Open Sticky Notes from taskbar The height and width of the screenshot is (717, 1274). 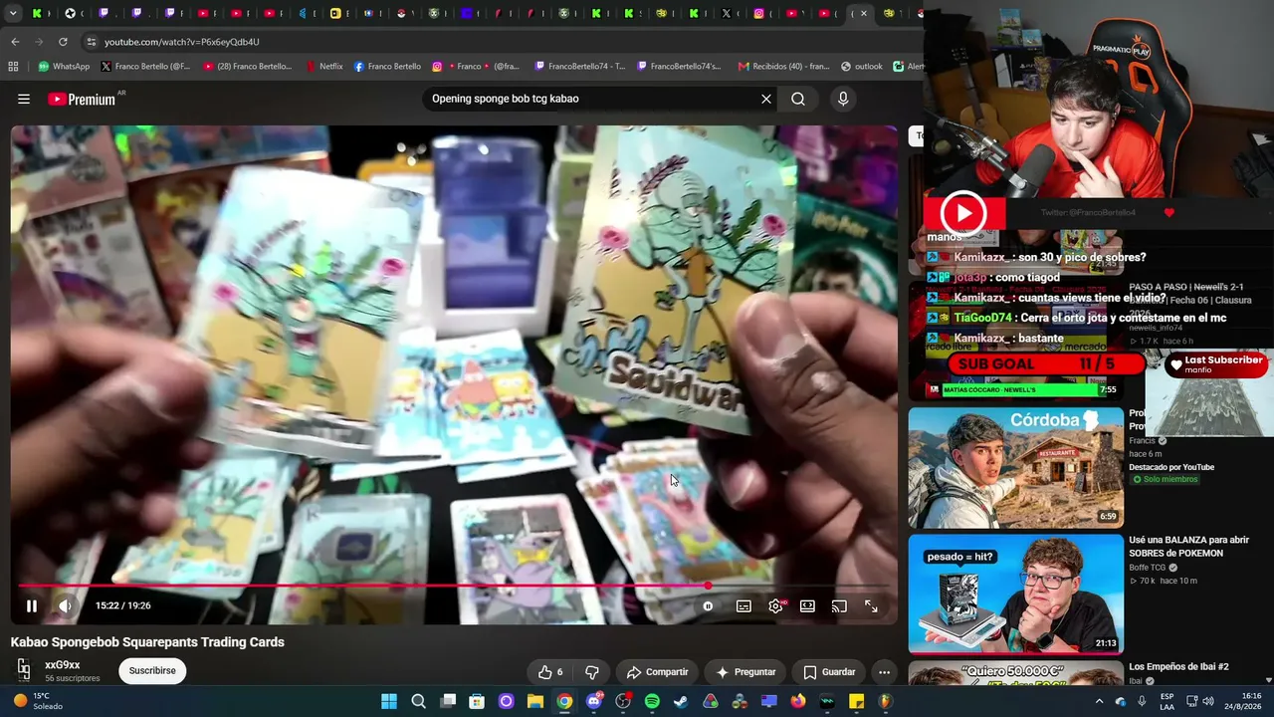pyautogui.click(x=856, y=701)
